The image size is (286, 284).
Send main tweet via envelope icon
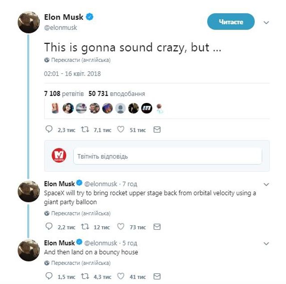157,129
